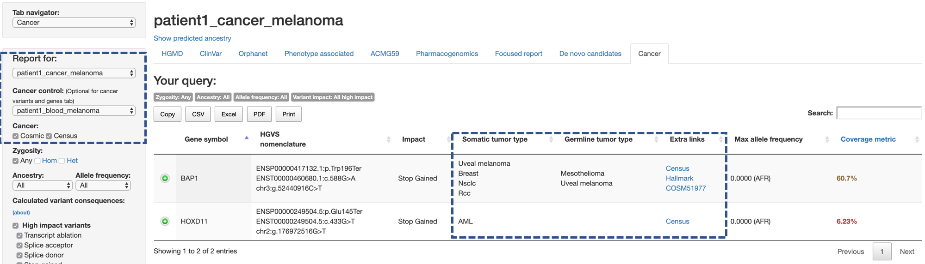
Task: Open the COSM51977 link
Action: pos(686,188)
